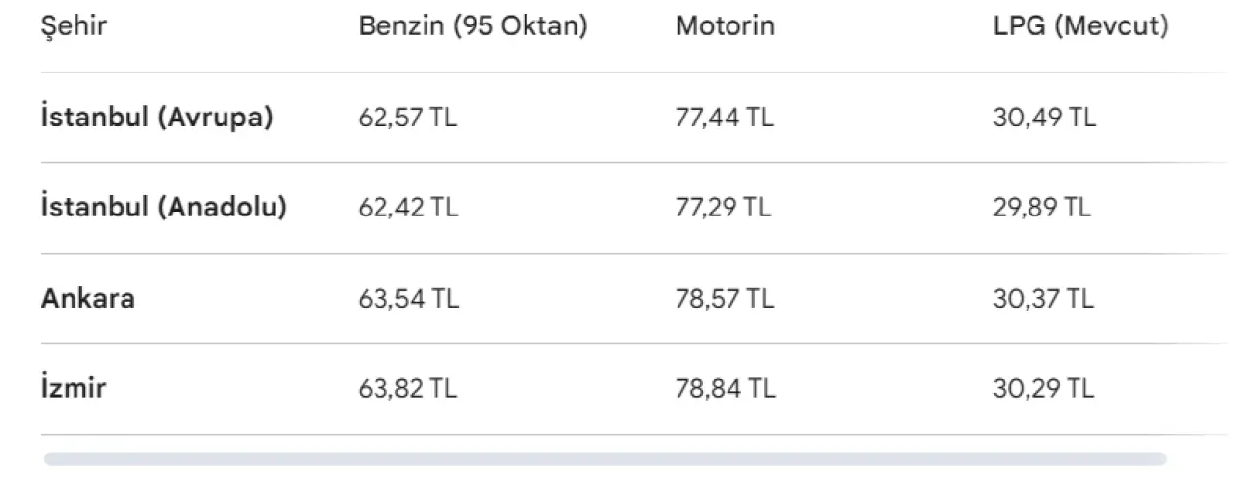Click the Şehir column header
Screen dimensions: 1255x478
click(74, 26)
